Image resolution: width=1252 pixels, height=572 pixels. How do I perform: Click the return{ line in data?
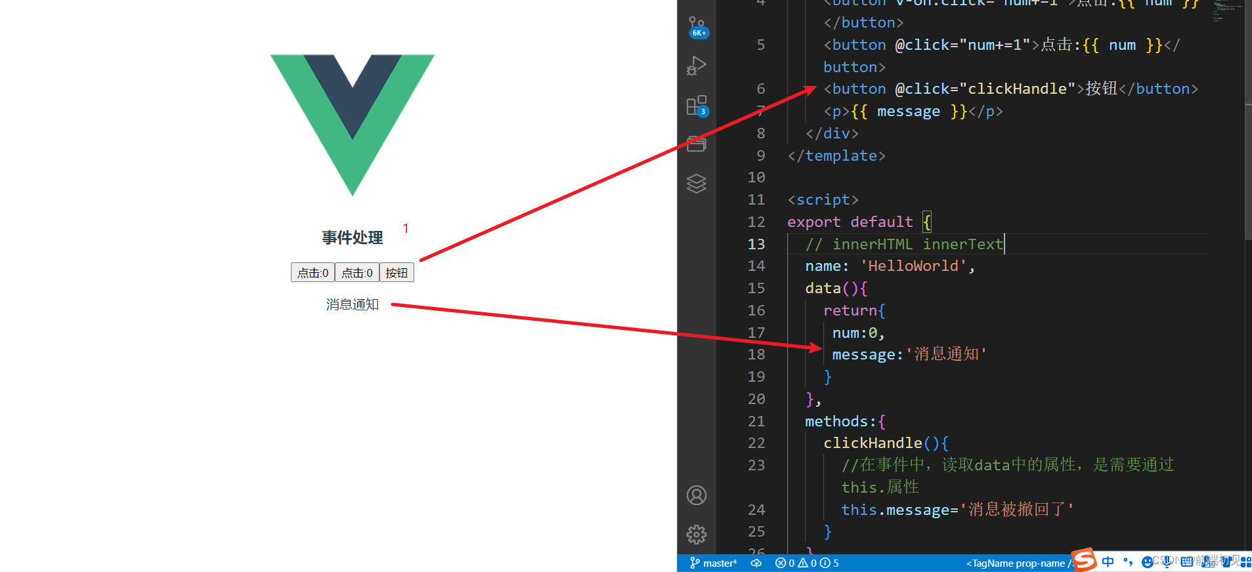[855, 310]
